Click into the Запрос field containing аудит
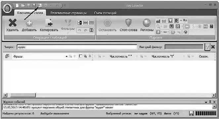Viewport: 219px width, 119px height. (x=77, y=47)
